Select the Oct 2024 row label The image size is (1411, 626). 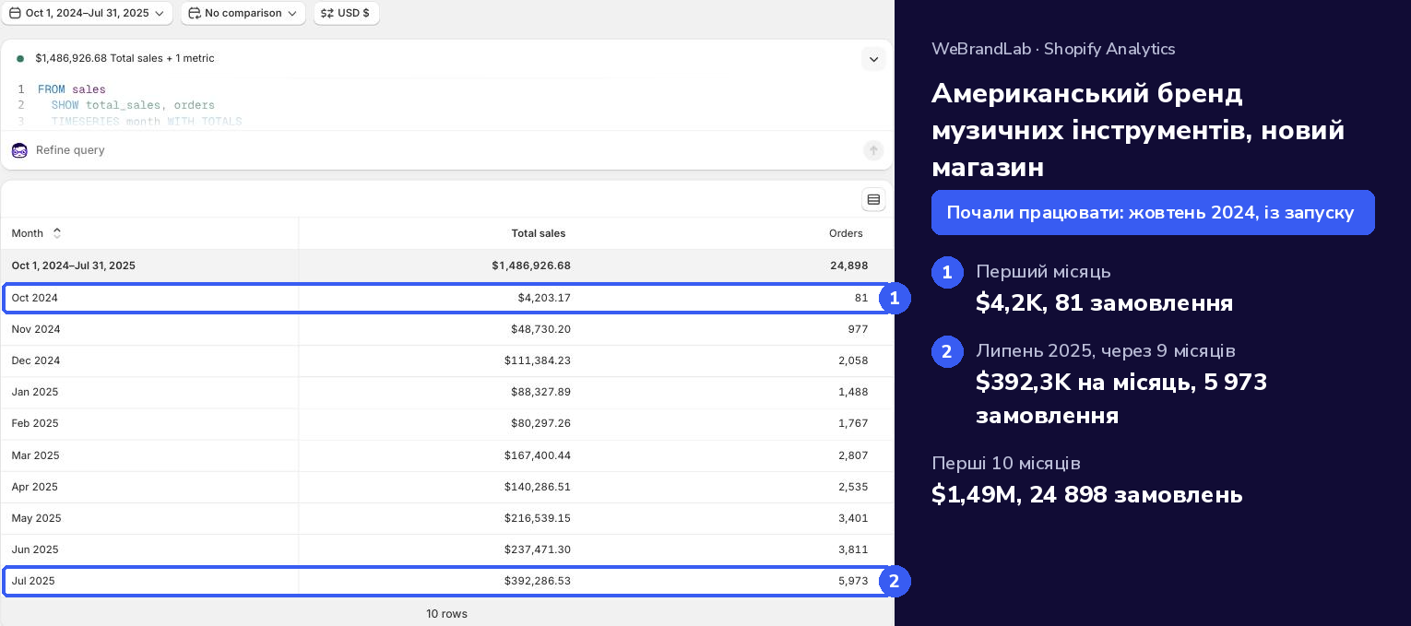[x=34, y=298]
